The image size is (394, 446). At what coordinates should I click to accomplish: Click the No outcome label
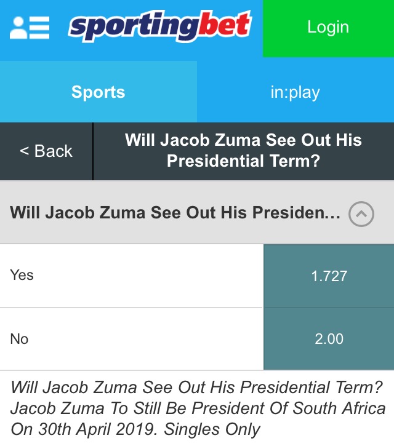(20, 339)
